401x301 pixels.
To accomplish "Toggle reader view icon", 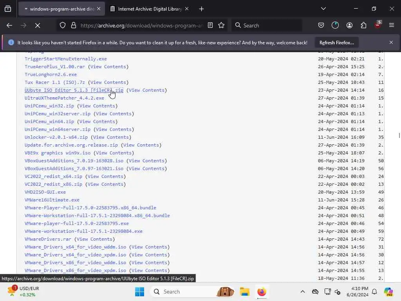I will (x=210, y=25).
